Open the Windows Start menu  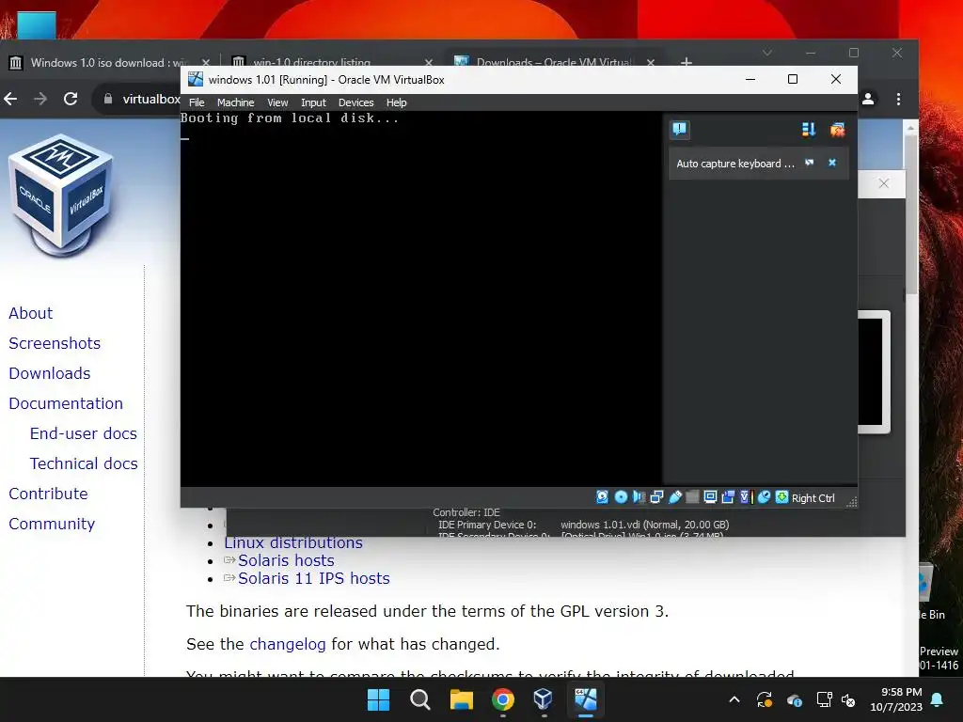pyautogui.click(x=378, y=699)
